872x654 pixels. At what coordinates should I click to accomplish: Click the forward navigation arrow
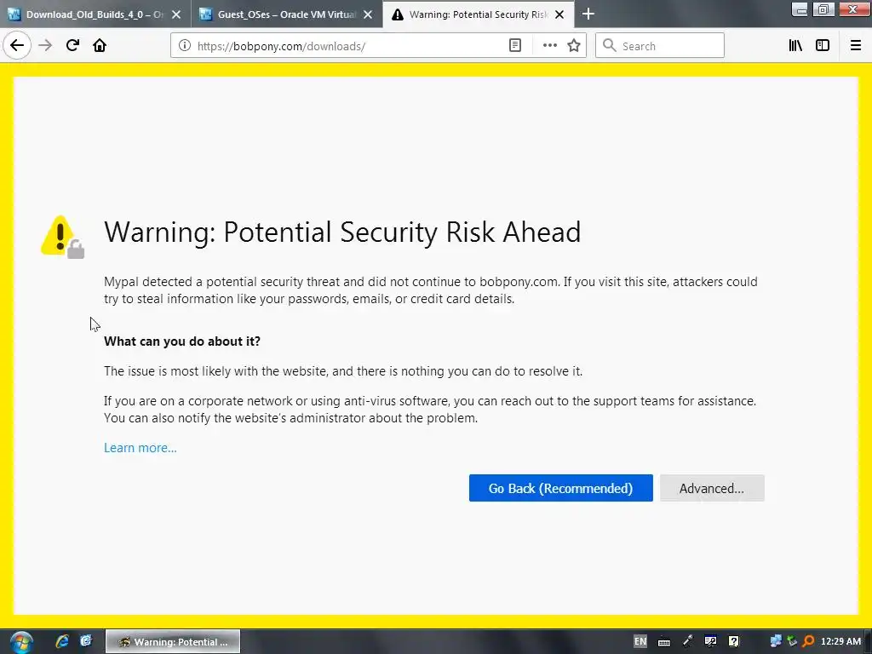pyautogui.click(x=45, y=46)
